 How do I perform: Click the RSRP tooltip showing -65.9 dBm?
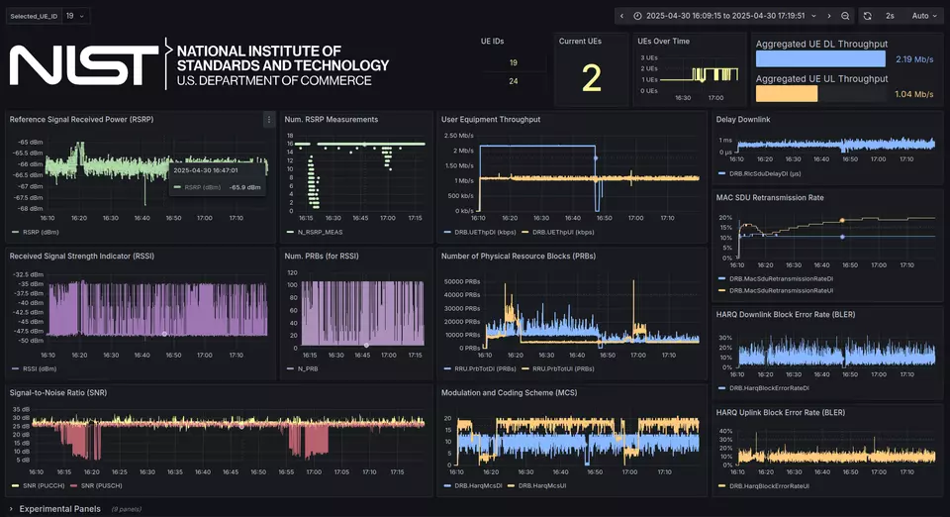[218, 179]
